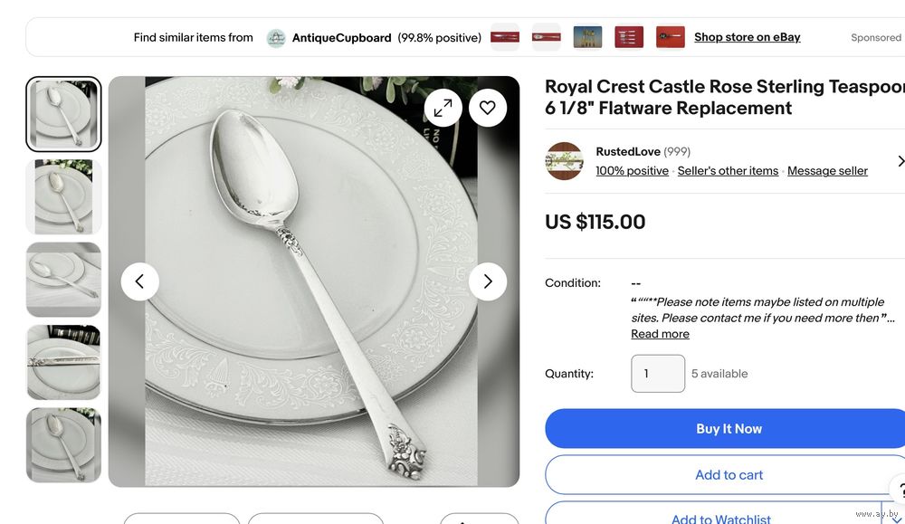Select the second spoon thumbnail

(x=63, y=196)
